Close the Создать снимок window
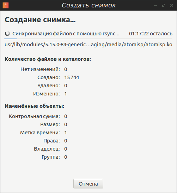Viewport: 177px width, 193px height. [x=172, y=5]
